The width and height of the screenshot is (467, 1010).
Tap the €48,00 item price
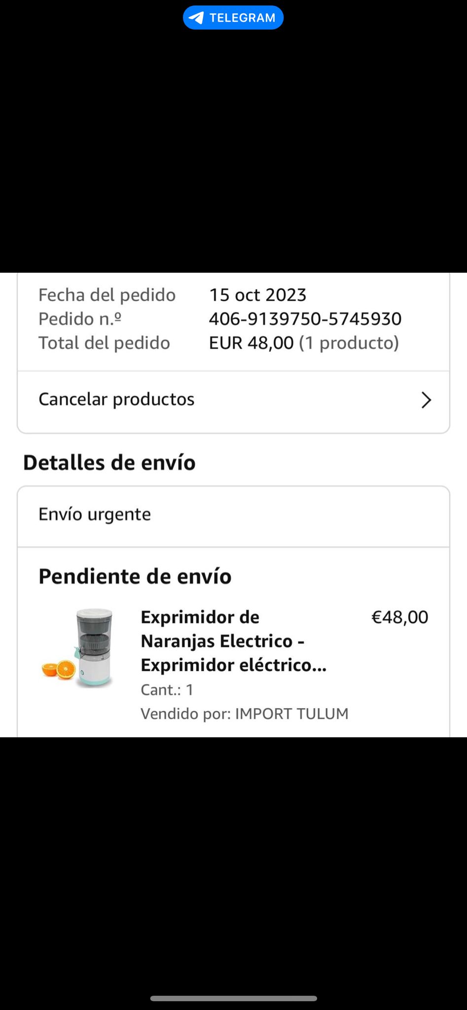(x=400, y=617)
